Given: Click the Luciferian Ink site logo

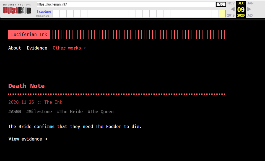Looking at the screenshot, I should (x=29, y=35).
